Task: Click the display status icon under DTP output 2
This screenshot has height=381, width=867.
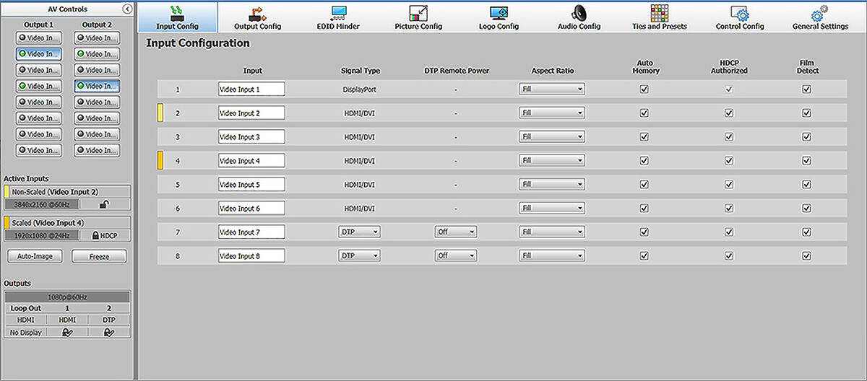Action: tap(109, 333)
